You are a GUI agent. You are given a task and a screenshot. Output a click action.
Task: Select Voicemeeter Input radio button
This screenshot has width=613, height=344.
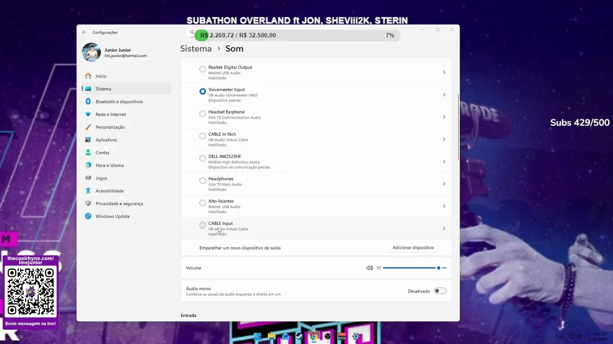(203, 91)
